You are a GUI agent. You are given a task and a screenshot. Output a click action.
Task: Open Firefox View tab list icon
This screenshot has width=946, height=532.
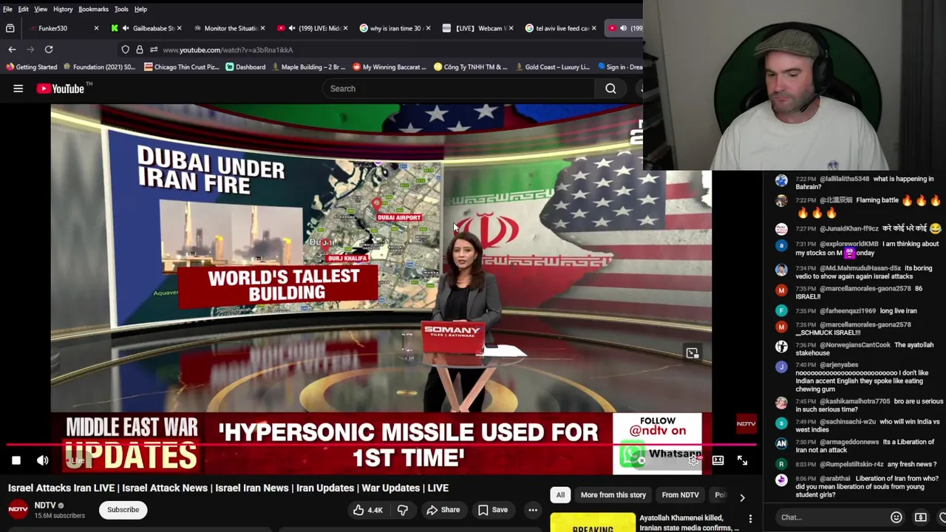click(x=10, y=28)
